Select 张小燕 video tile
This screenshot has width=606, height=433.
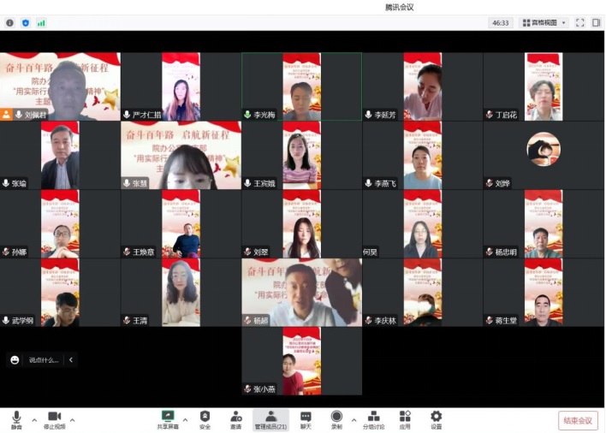point(302,361)
